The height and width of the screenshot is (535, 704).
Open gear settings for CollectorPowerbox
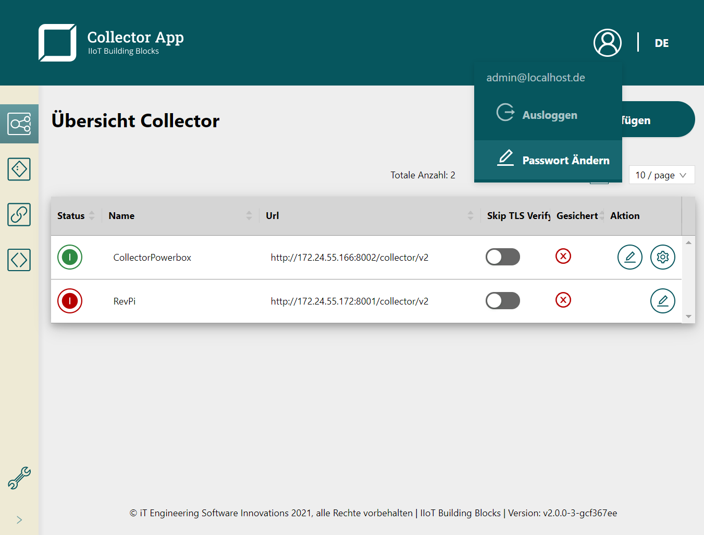coord(662,257)
